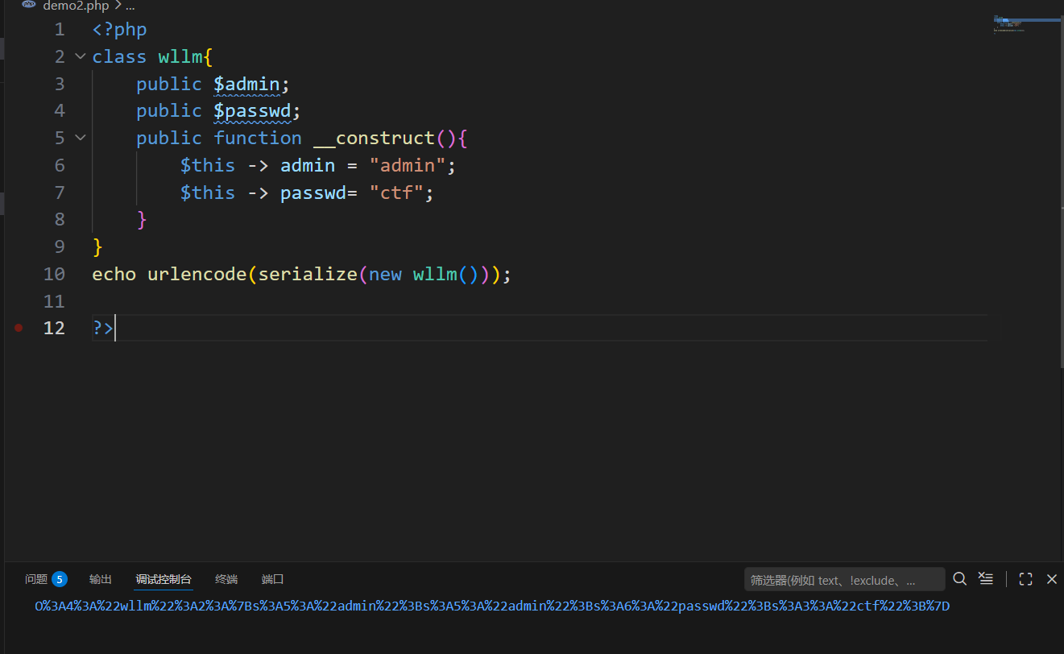
Task: Click the ?> closing tag on line 12
Action: [103, 328]
